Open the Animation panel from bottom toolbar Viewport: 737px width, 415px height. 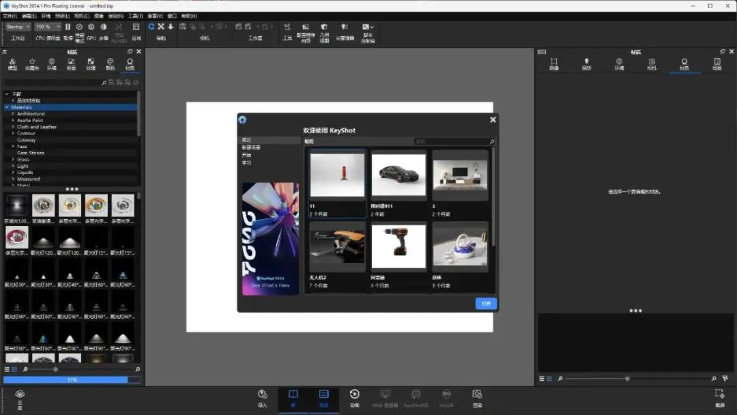point(354,398)
